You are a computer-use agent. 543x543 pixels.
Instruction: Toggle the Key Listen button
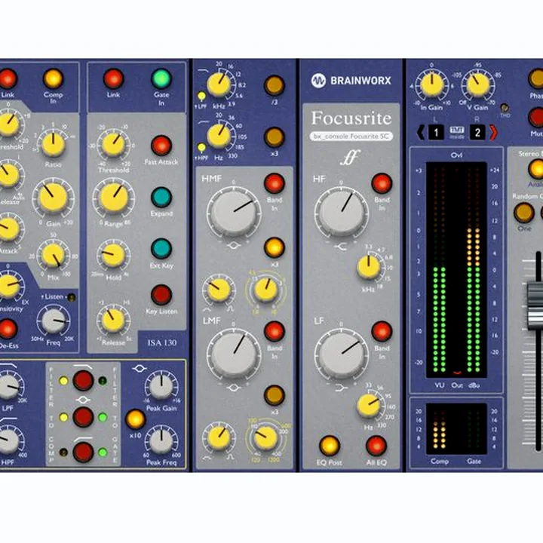[x=161, y=295]
